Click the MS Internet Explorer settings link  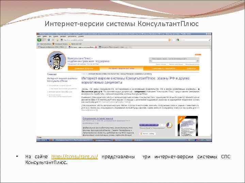pyautogui.click(x=107, y=102)
